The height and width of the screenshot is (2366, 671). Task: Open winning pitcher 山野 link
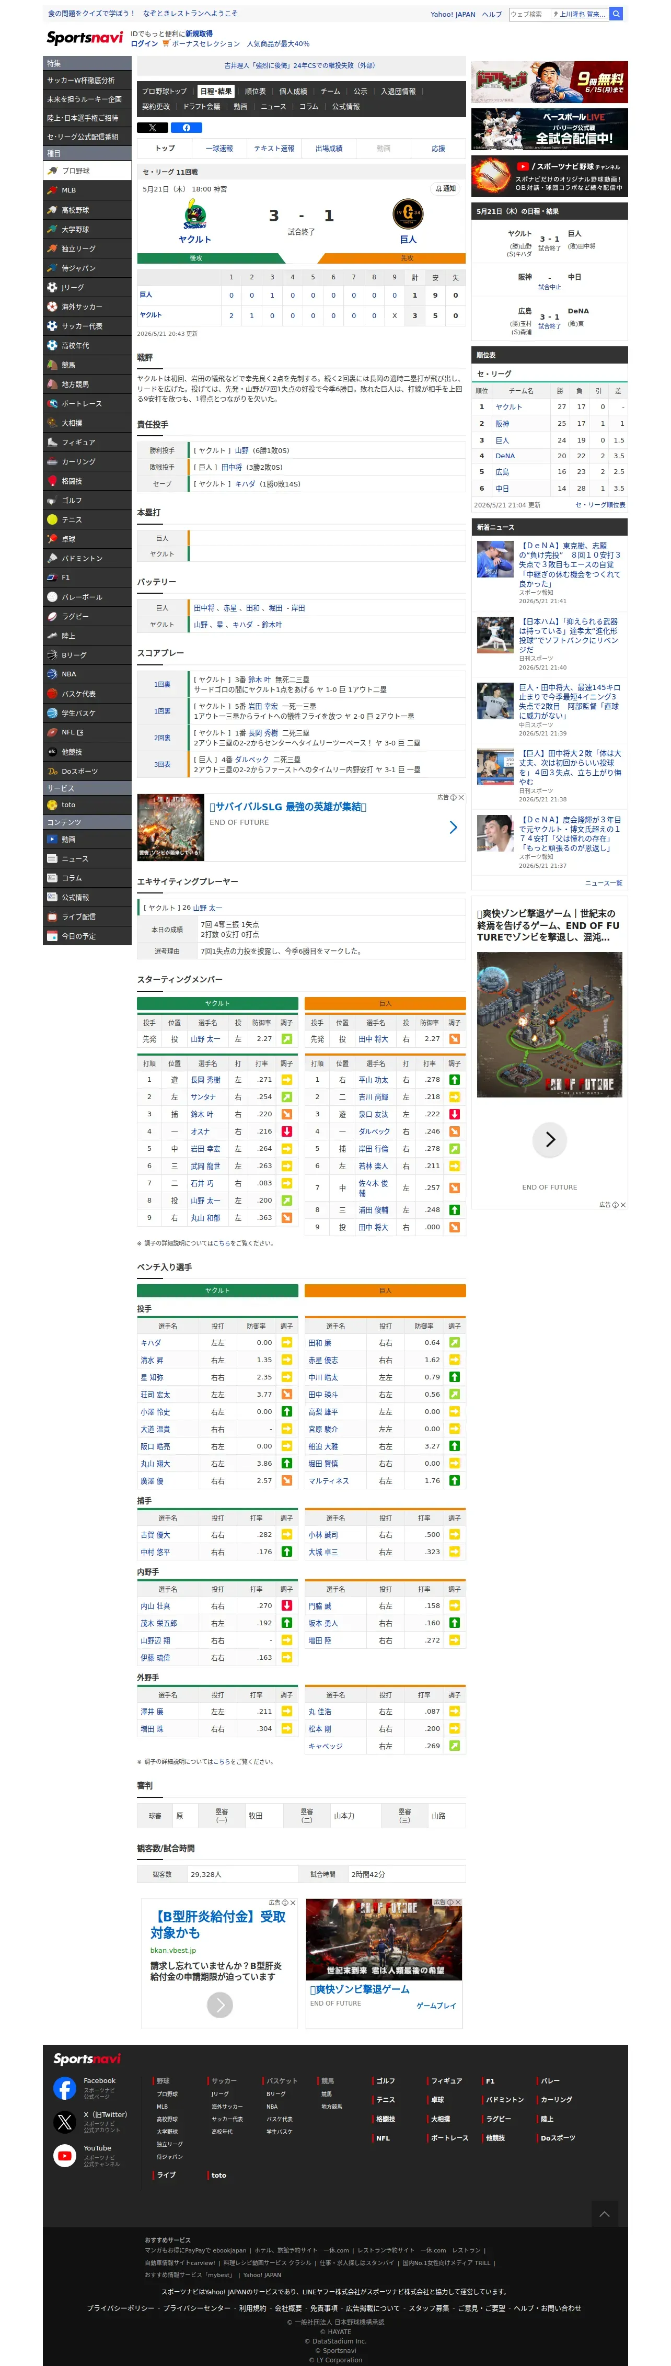pyautogui.click(x=241, y=450)
